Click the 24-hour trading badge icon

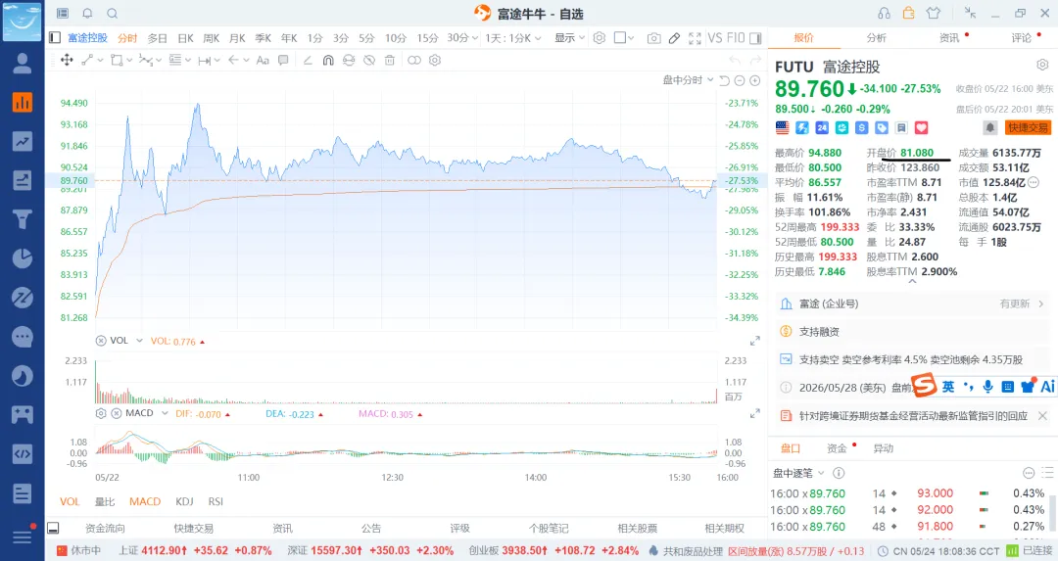(822, 127)
